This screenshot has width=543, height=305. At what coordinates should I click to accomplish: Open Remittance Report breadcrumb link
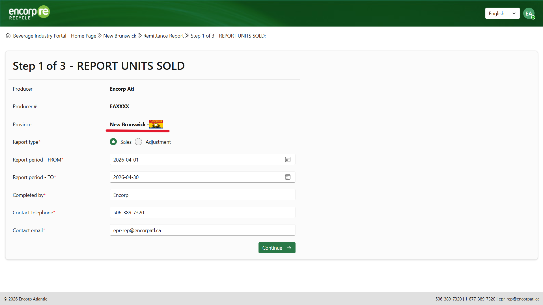pyautogui.click(x=163, y=36)
